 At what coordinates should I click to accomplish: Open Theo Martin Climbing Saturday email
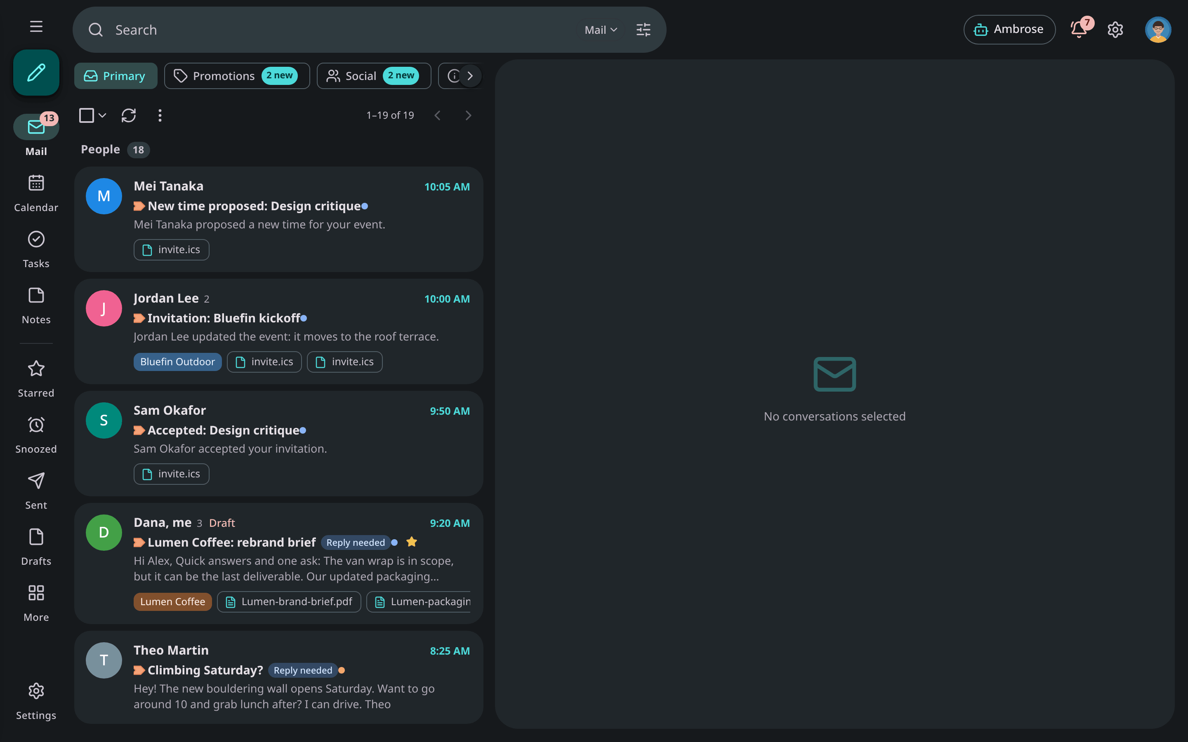click(278, 677)
